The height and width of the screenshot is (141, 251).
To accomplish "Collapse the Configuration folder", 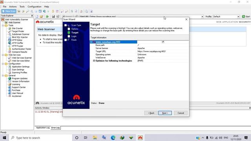I will [x=3, y=64].
